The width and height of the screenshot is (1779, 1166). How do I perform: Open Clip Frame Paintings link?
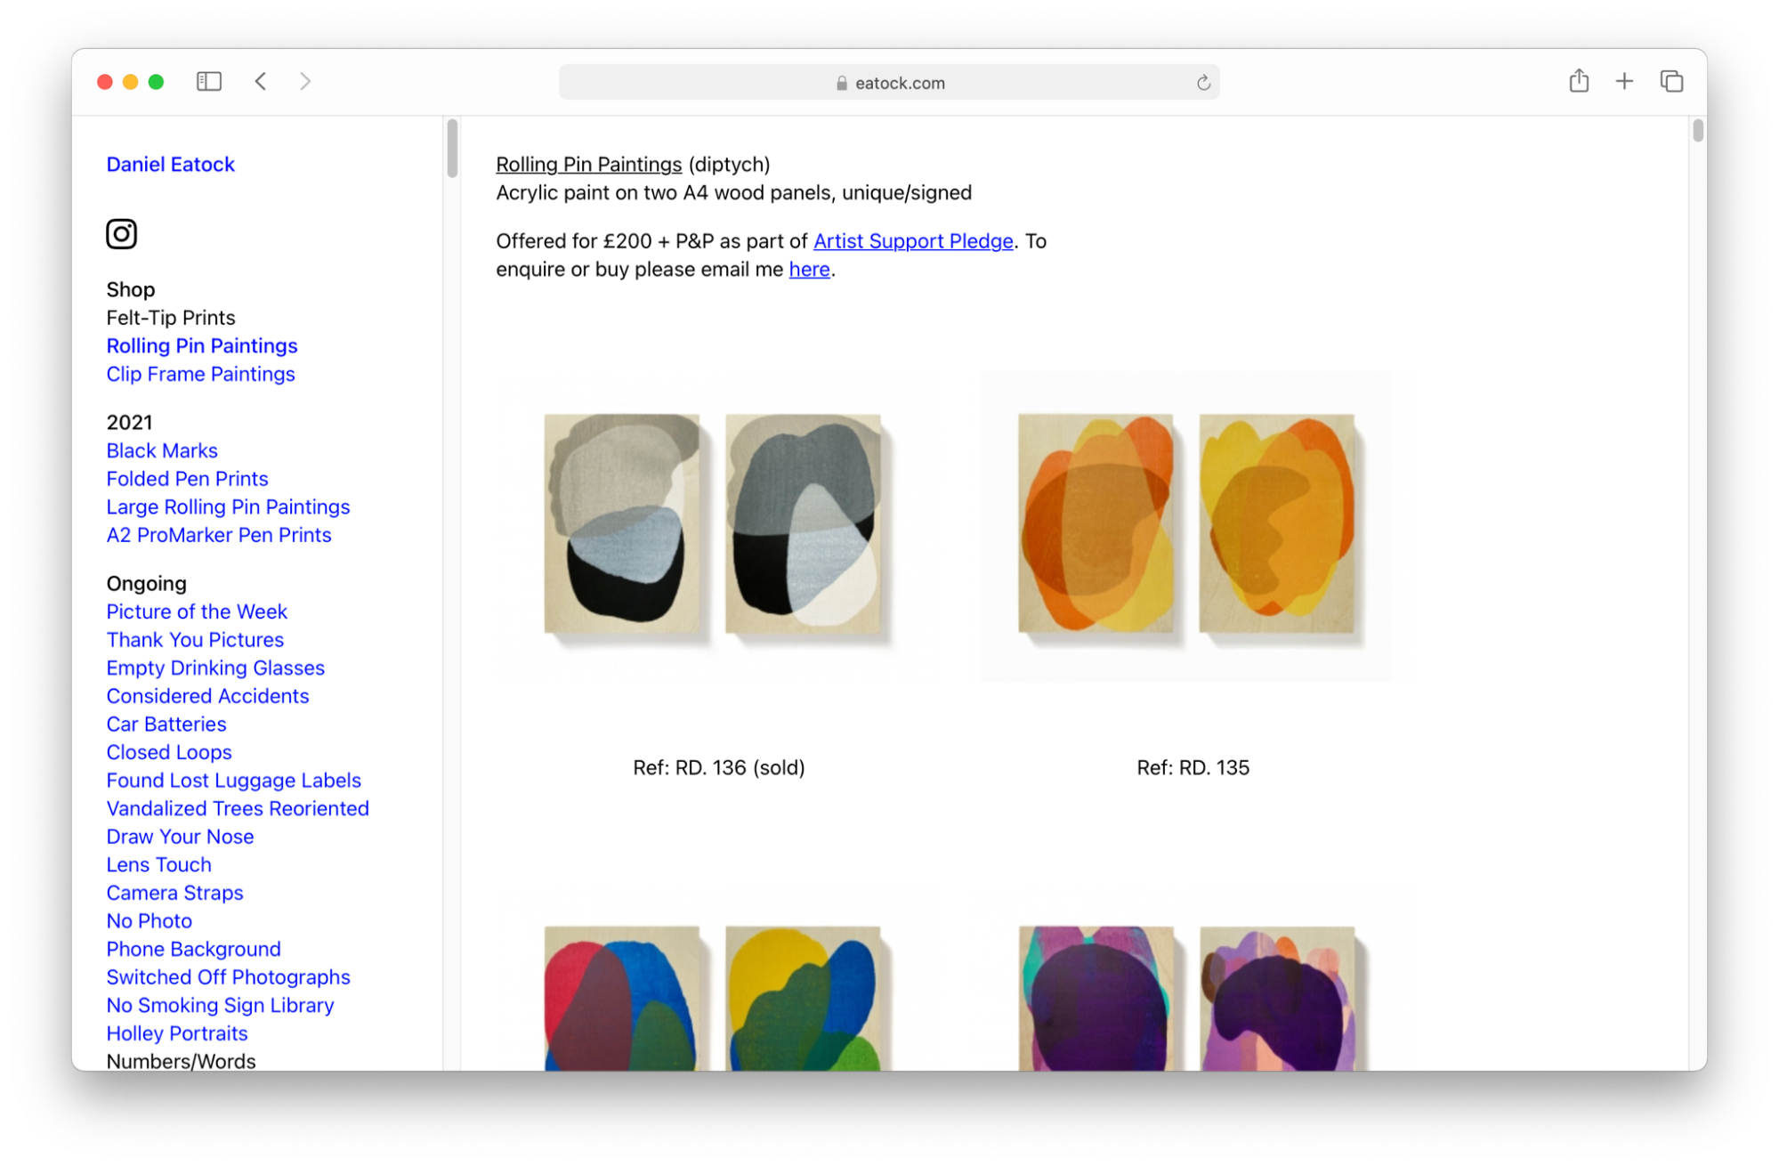tap(200, 375)
